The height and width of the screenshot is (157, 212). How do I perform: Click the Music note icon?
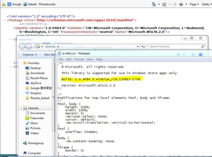(x=27, y=123)
